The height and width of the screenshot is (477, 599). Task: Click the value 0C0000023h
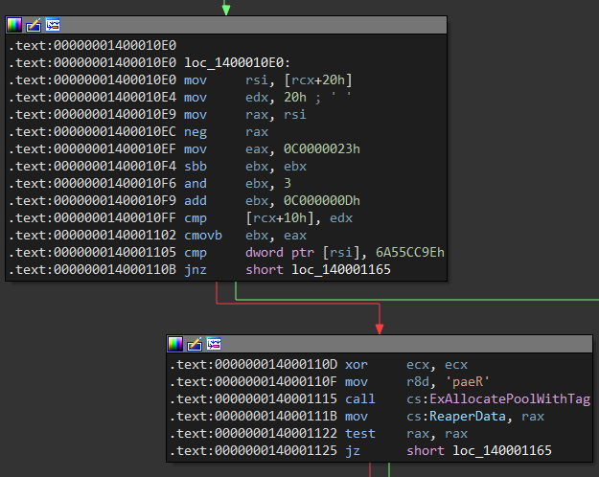point(322,149)
